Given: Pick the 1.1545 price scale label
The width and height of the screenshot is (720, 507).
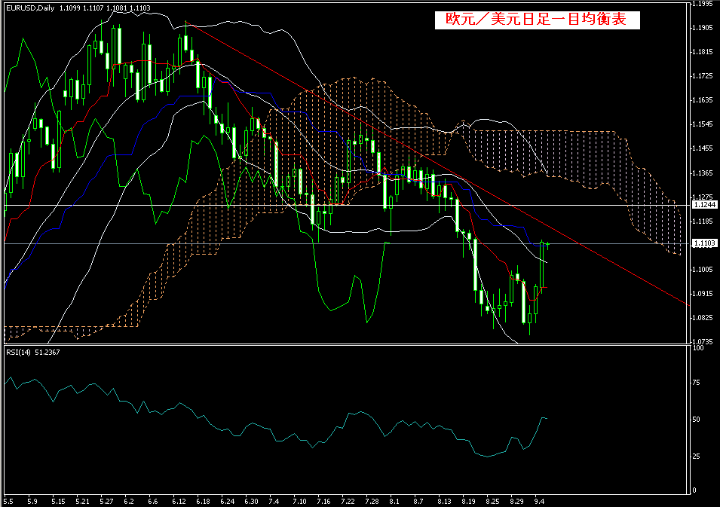Looking at the screenshot, I should (703, 124).
